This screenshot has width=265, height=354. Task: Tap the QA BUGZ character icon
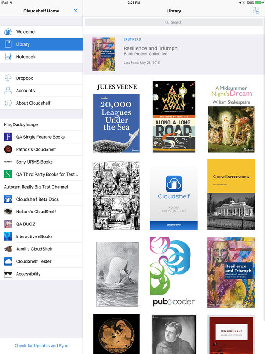click(x=8, y=224)
